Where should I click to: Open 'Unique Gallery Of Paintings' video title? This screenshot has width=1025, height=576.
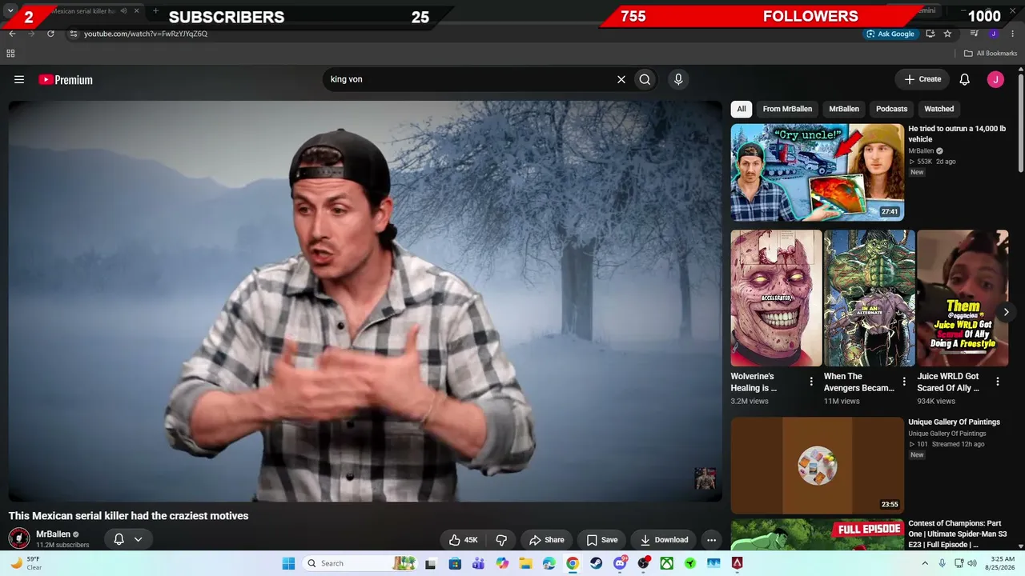954,422
